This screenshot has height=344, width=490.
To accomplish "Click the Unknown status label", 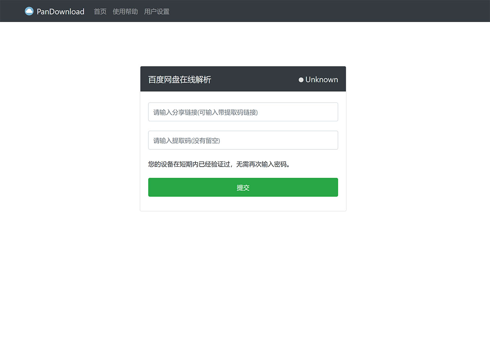I will tap(322, 80).
